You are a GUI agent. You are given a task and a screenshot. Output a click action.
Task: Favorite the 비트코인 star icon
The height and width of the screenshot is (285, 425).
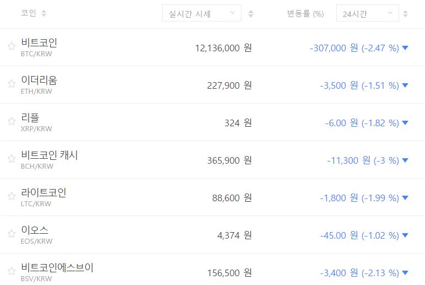(x=11, y=47)
